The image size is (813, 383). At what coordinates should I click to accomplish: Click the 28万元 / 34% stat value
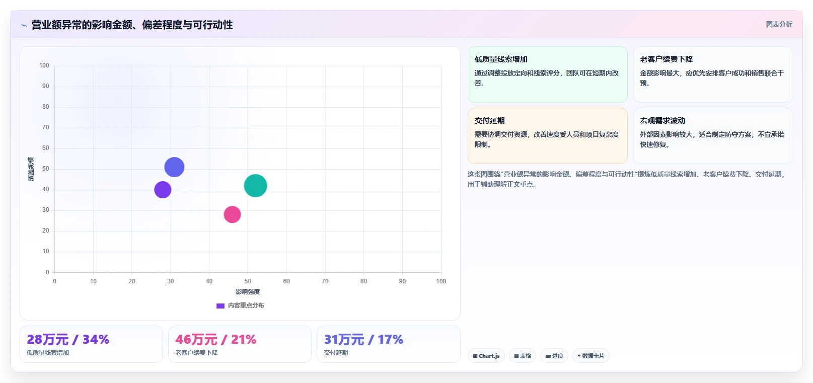tap(68, 340)
